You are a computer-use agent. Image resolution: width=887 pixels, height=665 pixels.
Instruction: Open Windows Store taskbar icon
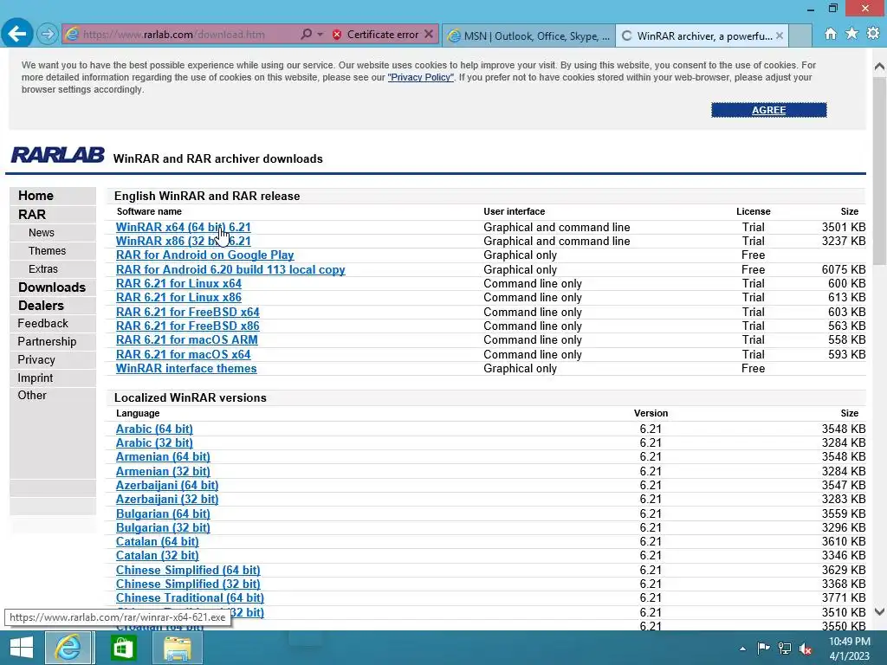(123, 648)
